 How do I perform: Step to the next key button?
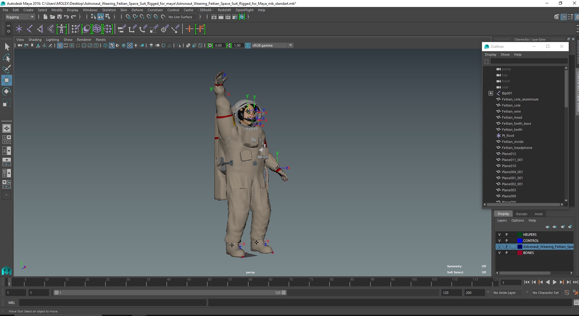(561, 282)
